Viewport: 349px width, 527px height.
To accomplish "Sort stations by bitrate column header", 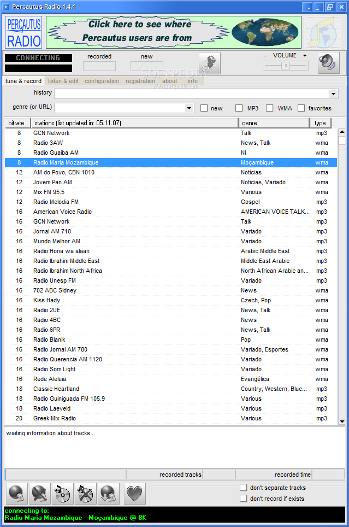I will [17, 123].
